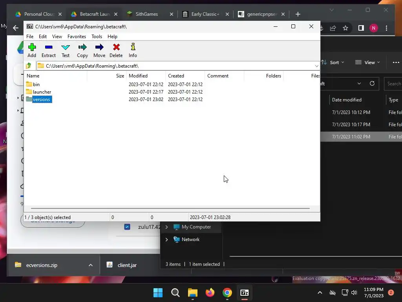This screenshot has height=302, width=402.
Task: Go up one folder level in 7-Zip
Action: point(29,66)
